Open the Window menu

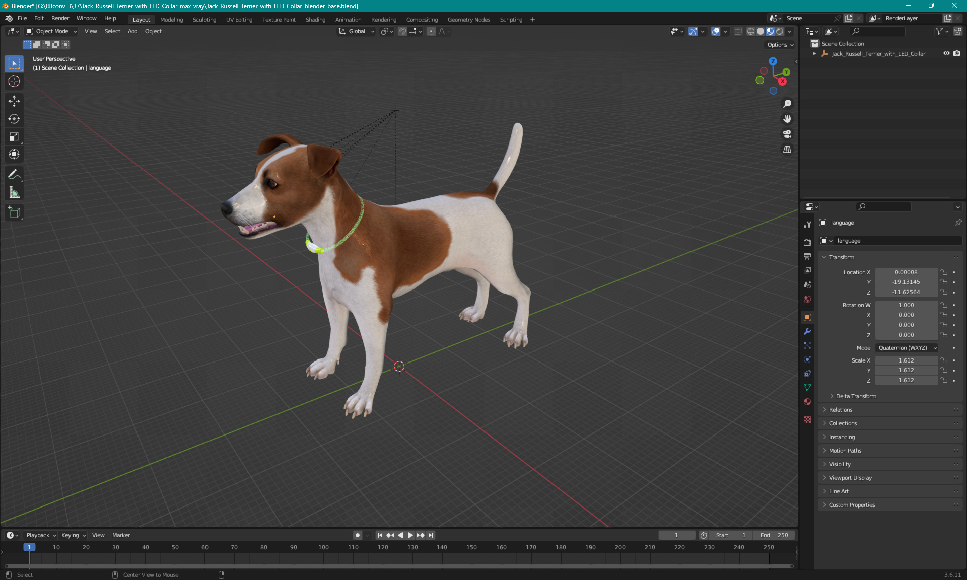pos(86,18)
